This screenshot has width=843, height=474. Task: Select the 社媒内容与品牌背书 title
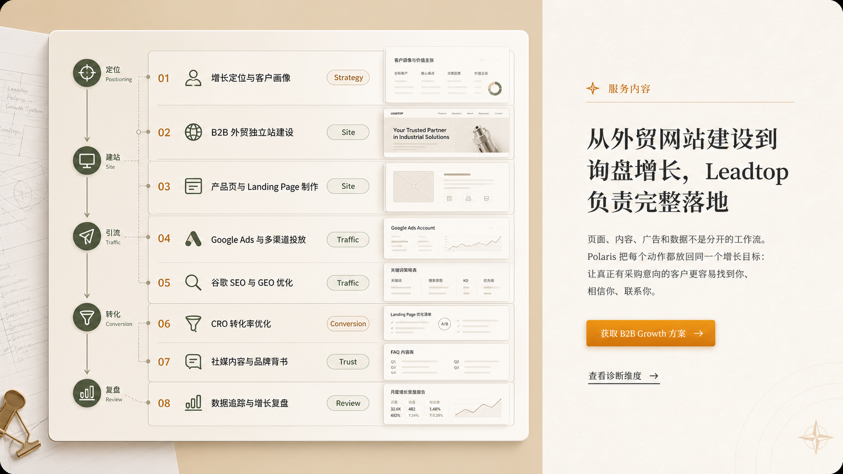(x=249, y=362)
